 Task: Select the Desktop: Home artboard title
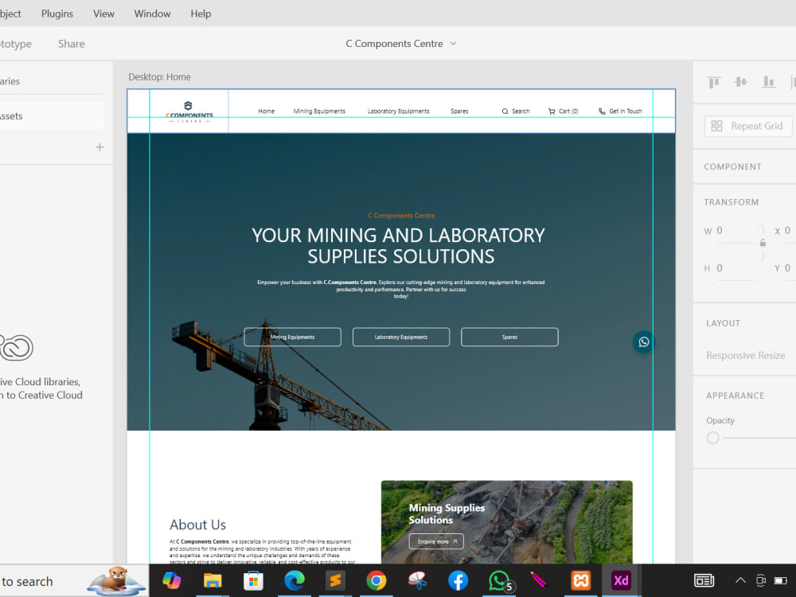(x=159, y=76)
